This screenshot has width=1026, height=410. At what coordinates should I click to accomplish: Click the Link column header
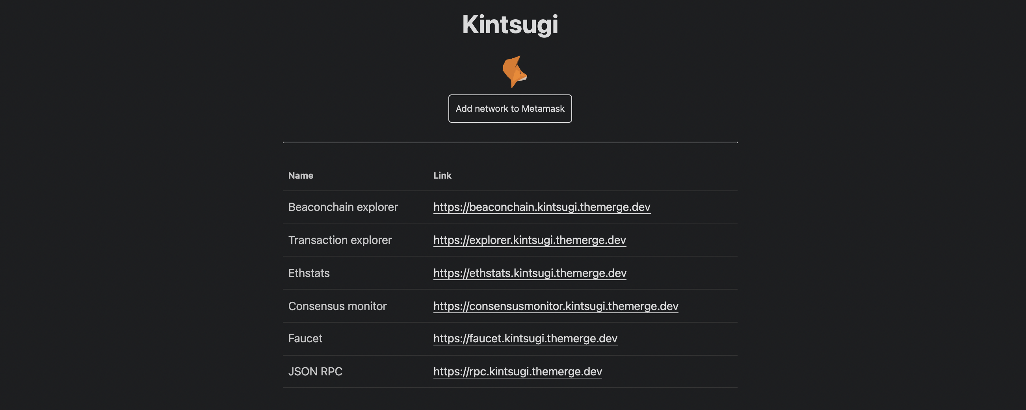click(442, 175)
